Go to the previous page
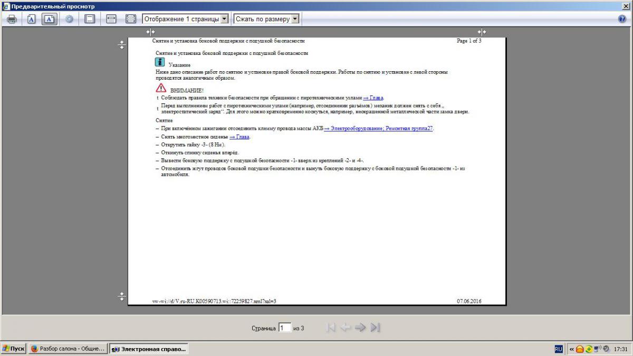This screenshot has height=356, width=633. coord(346,328)
